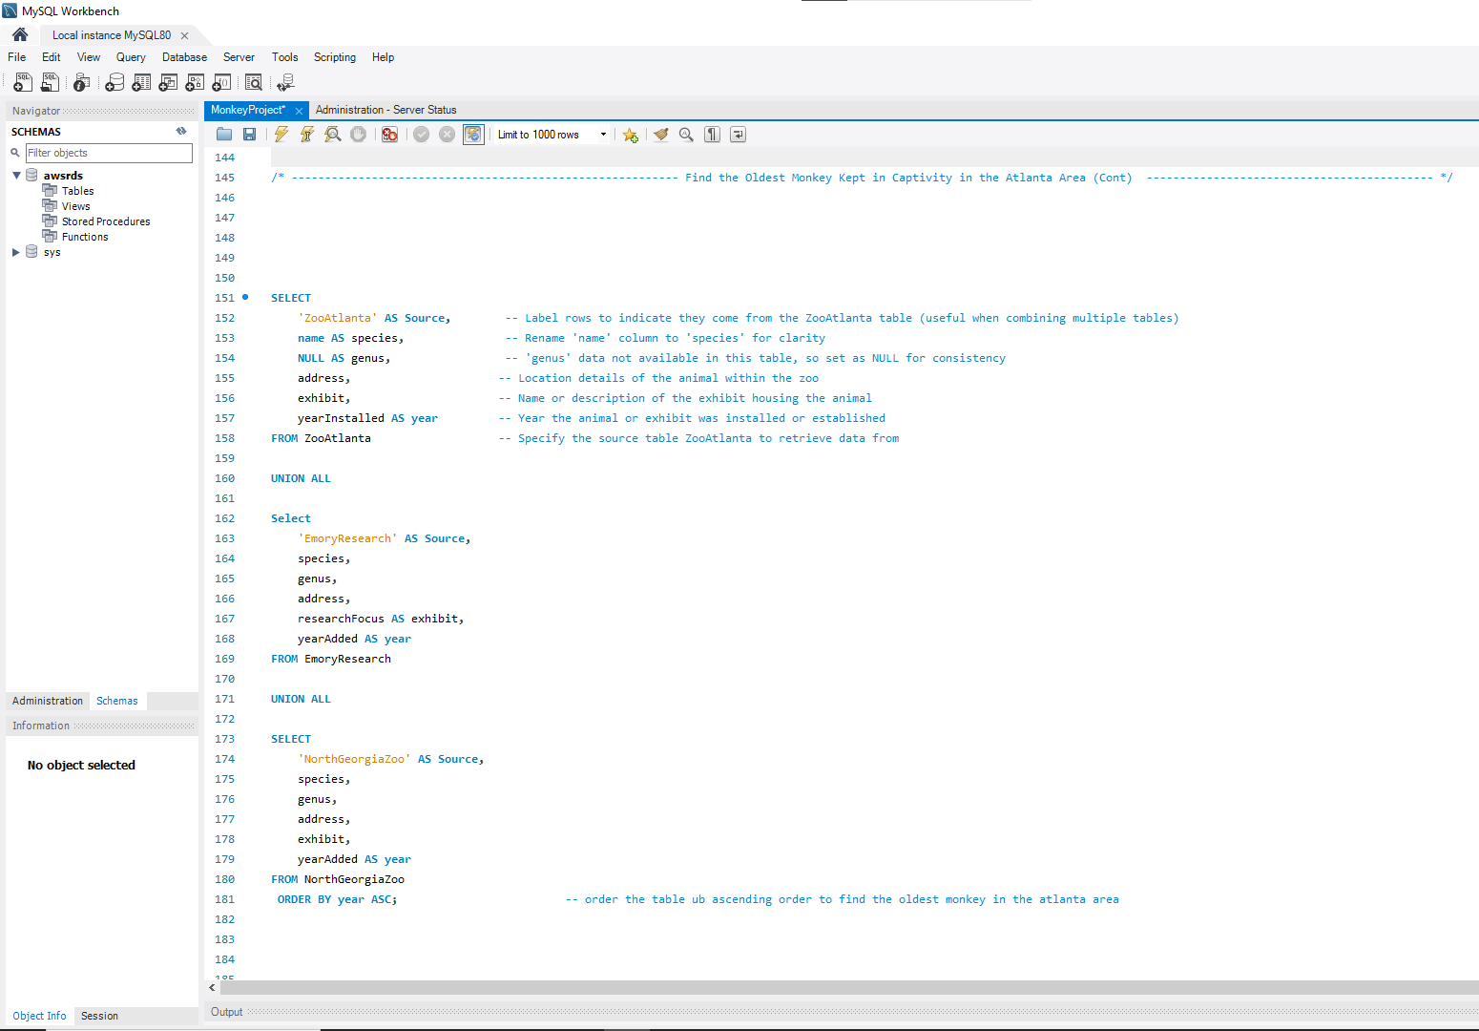Select Local instance MySQL80 connection tab
1479x1031 pixels.
[112, 35]
